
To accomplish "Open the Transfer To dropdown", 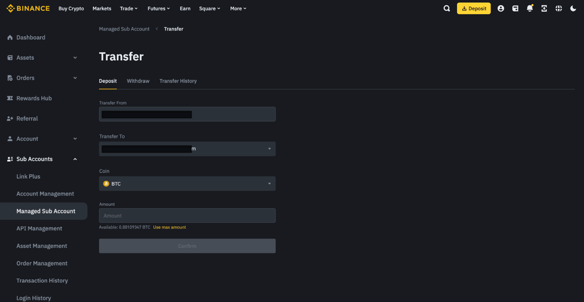I will pos(187,149).
